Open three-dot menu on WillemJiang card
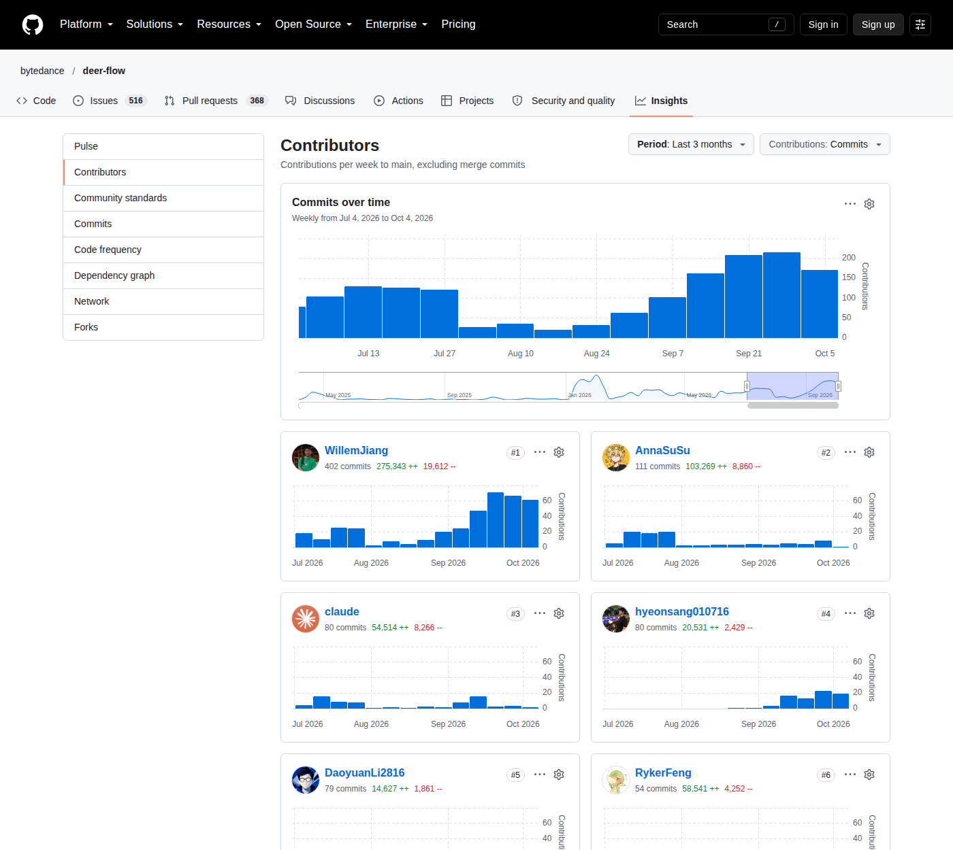 coord(540,452)
